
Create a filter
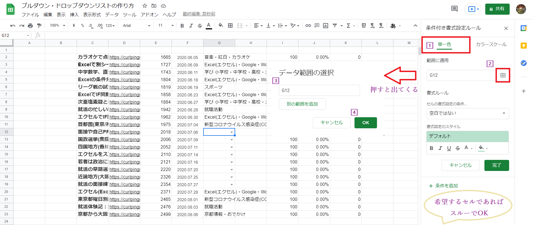click(x=335, y=25)
